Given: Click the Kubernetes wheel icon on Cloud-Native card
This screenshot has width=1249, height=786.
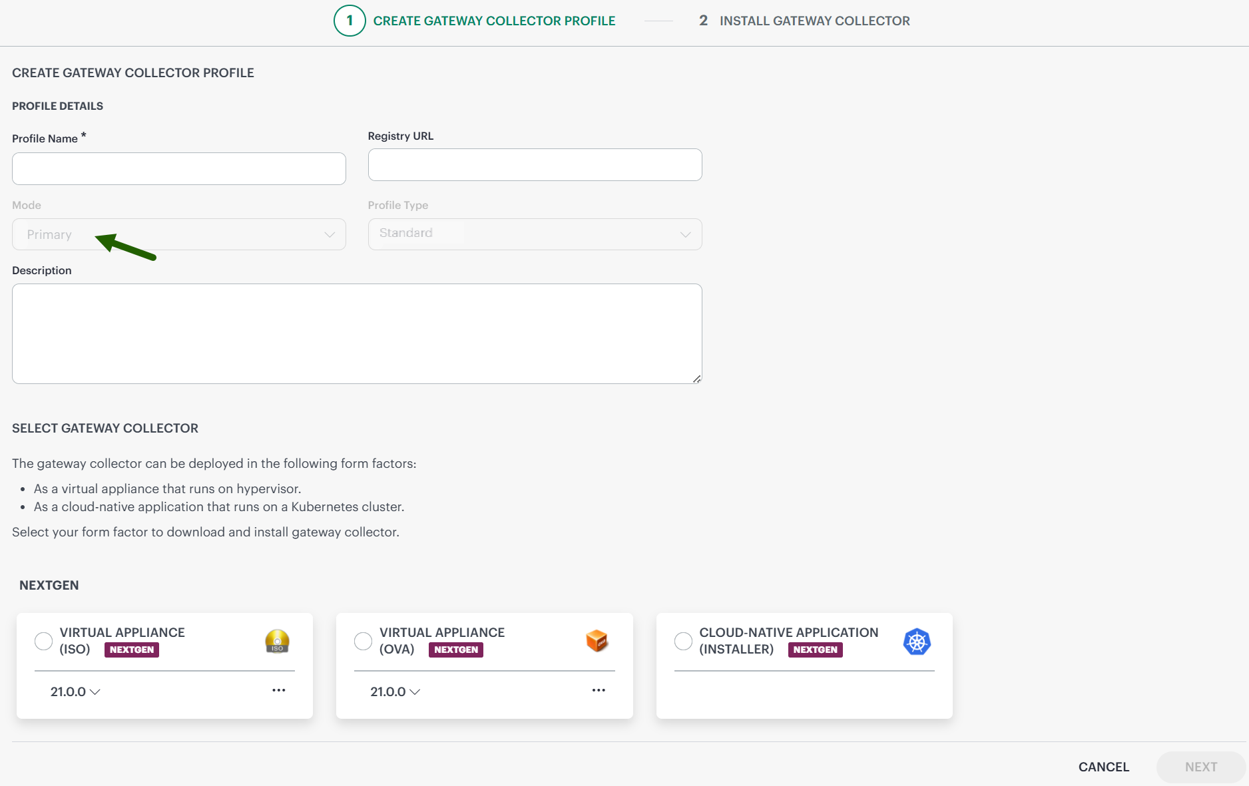Looking at the screenshot, I should [x=917, y=642].
